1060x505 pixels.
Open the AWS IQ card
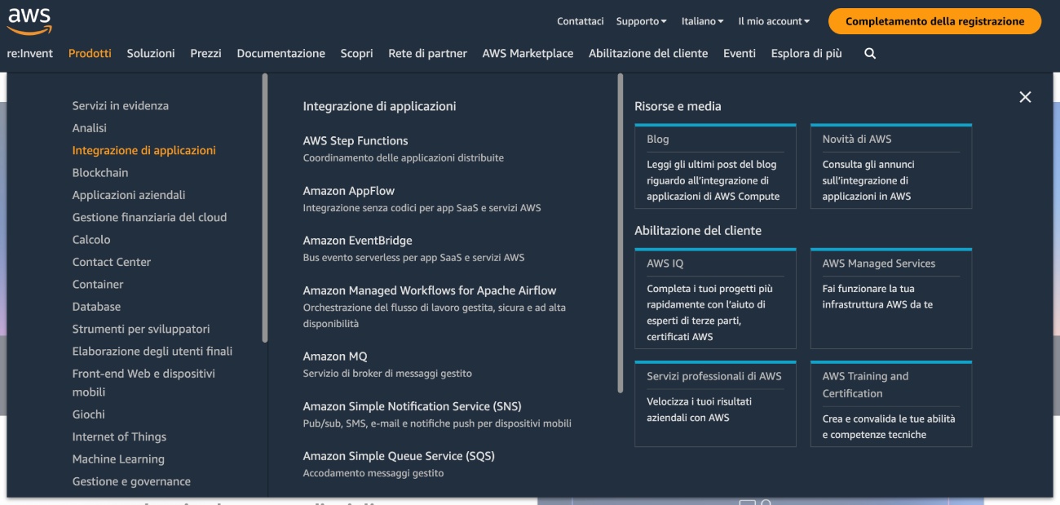(x=715, y=299)
